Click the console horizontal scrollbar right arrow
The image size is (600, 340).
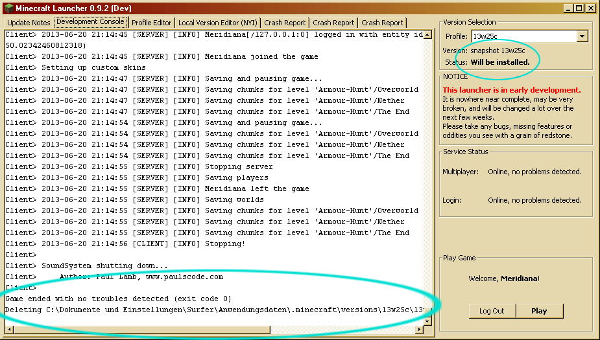420,330
